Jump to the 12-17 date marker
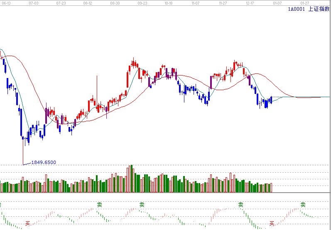 tap(250, 2)
